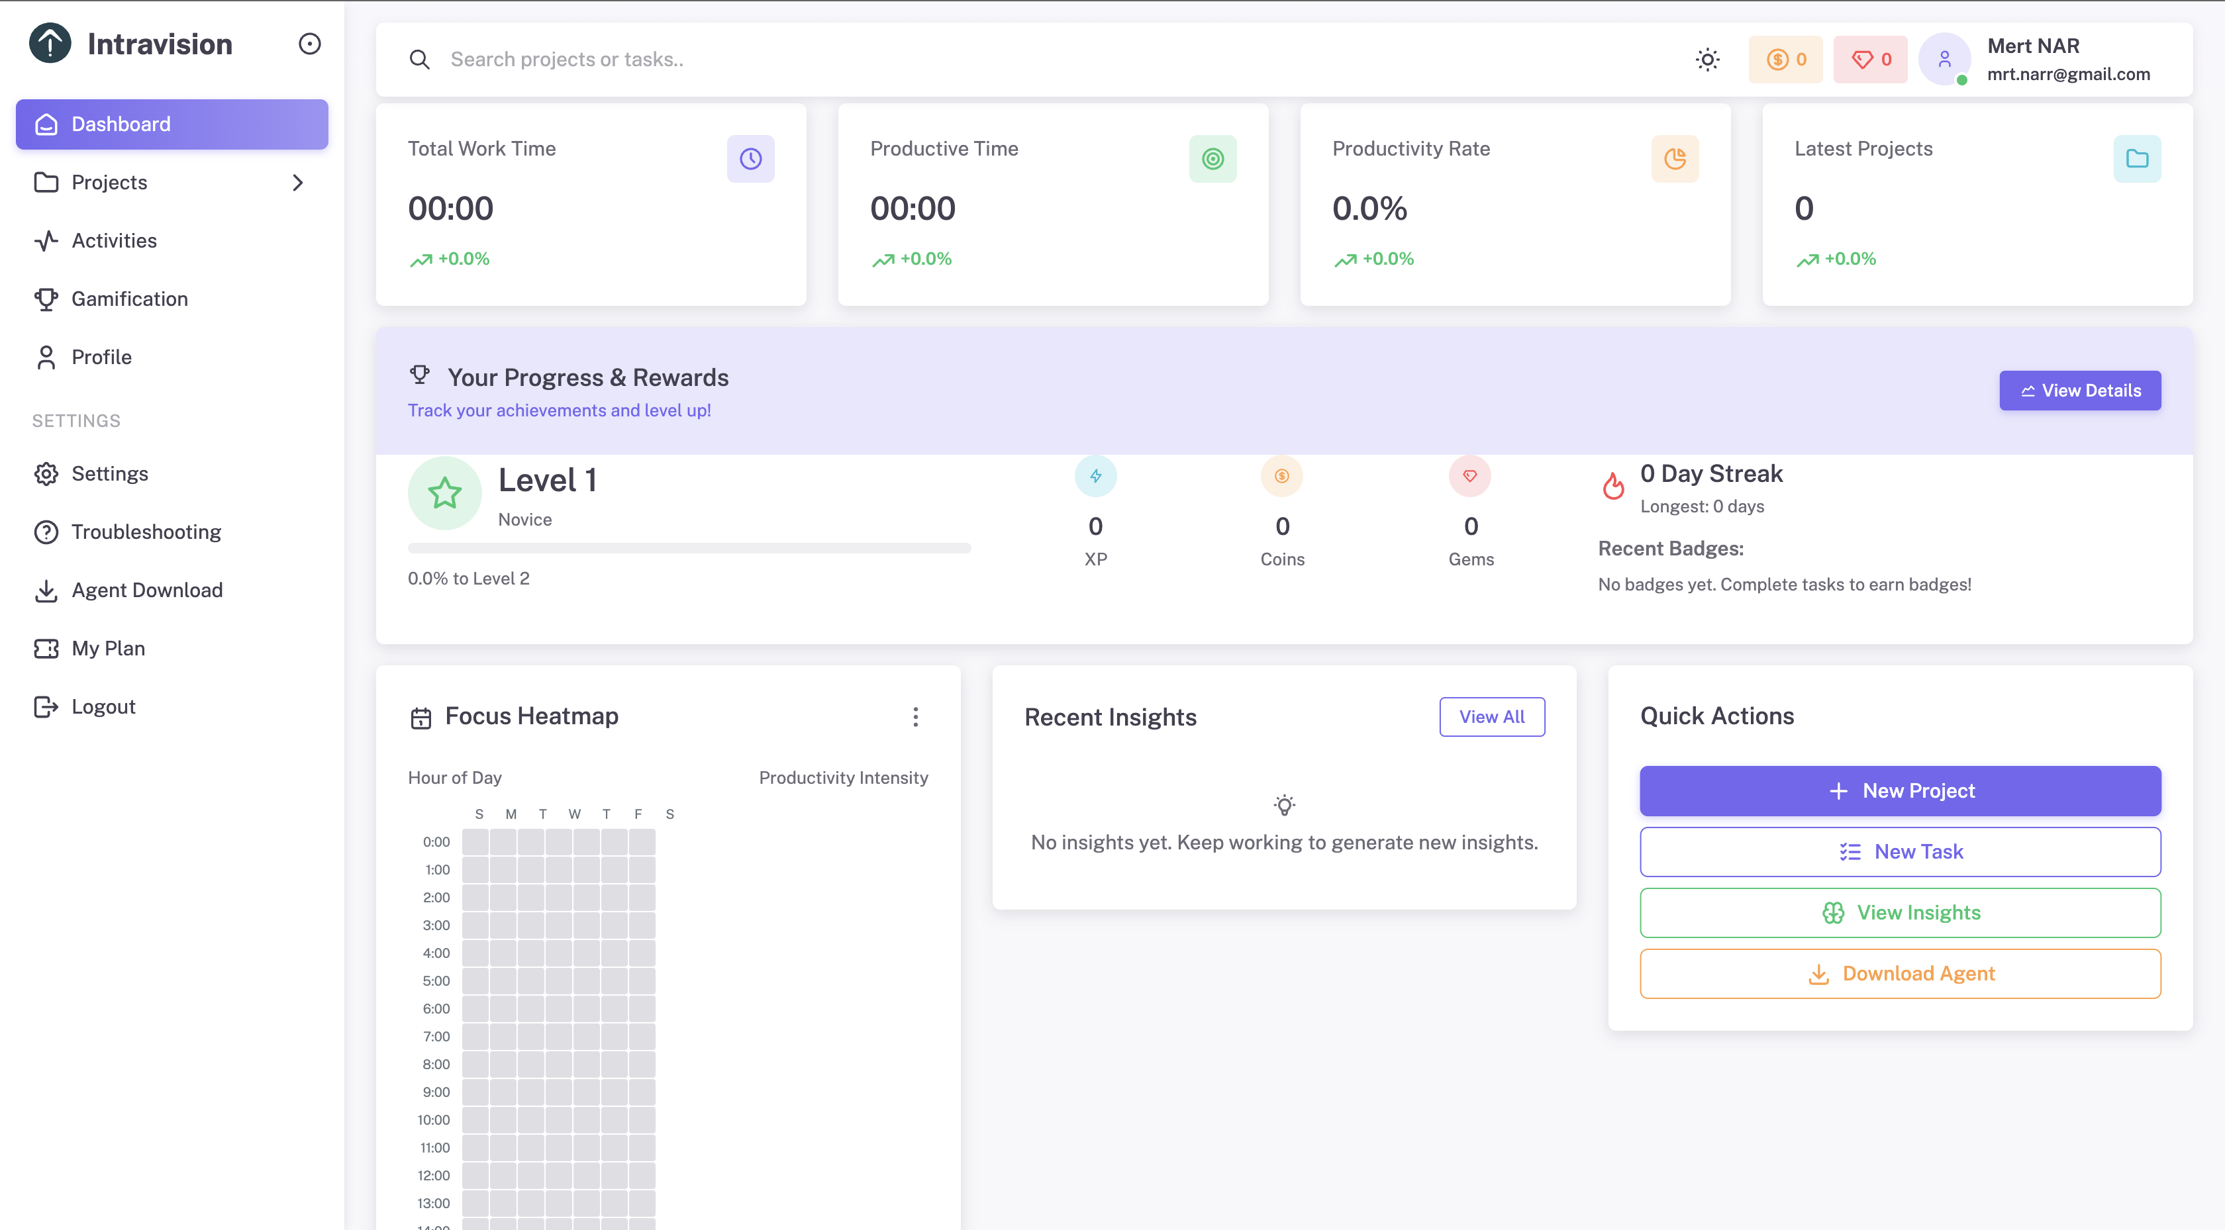The image size is (2225, 1230).
Task: Expand the Projects section in the sidebar
Action: [297, 182]
